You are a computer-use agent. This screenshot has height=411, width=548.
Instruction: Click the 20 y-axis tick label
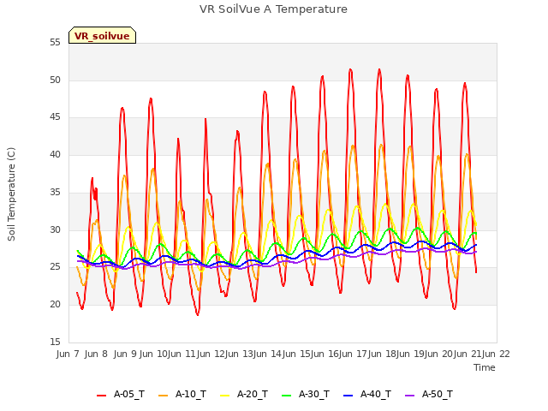(x=55, y=305)
